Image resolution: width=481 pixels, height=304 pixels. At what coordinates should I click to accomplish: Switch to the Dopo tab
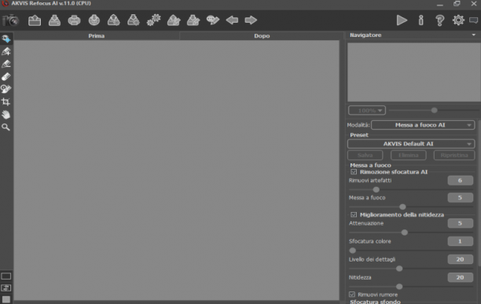tap(262, 36)
